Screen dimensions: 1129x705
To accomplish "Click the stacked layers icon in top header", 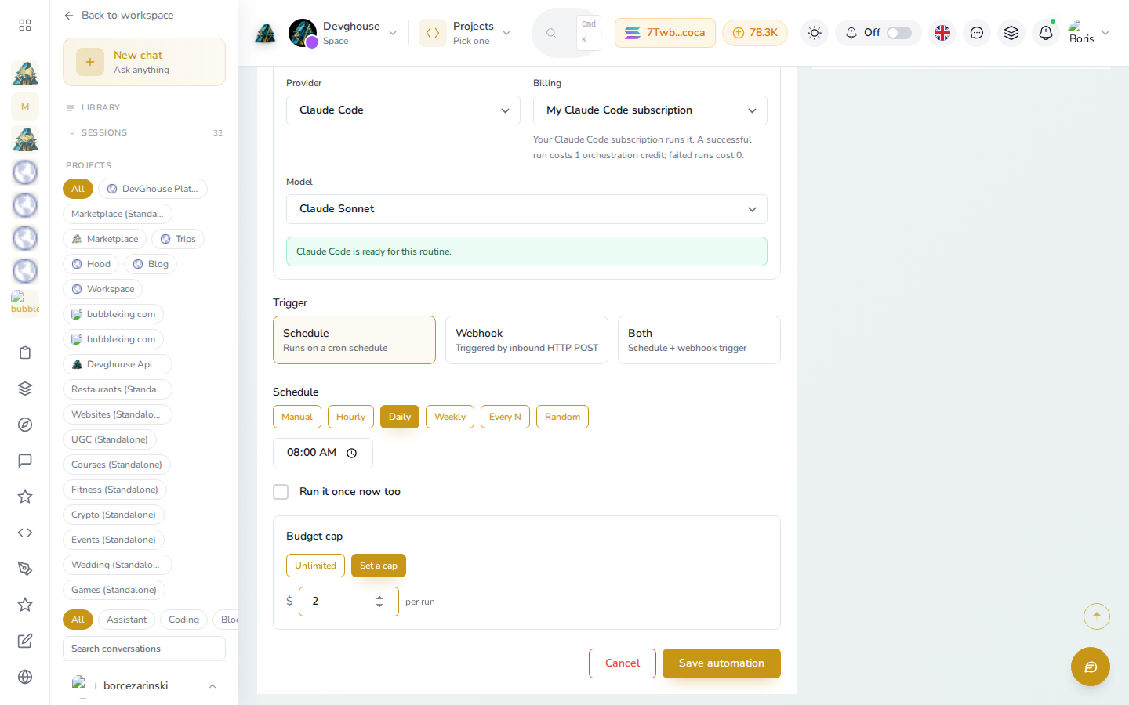I will pos(1011,33).
